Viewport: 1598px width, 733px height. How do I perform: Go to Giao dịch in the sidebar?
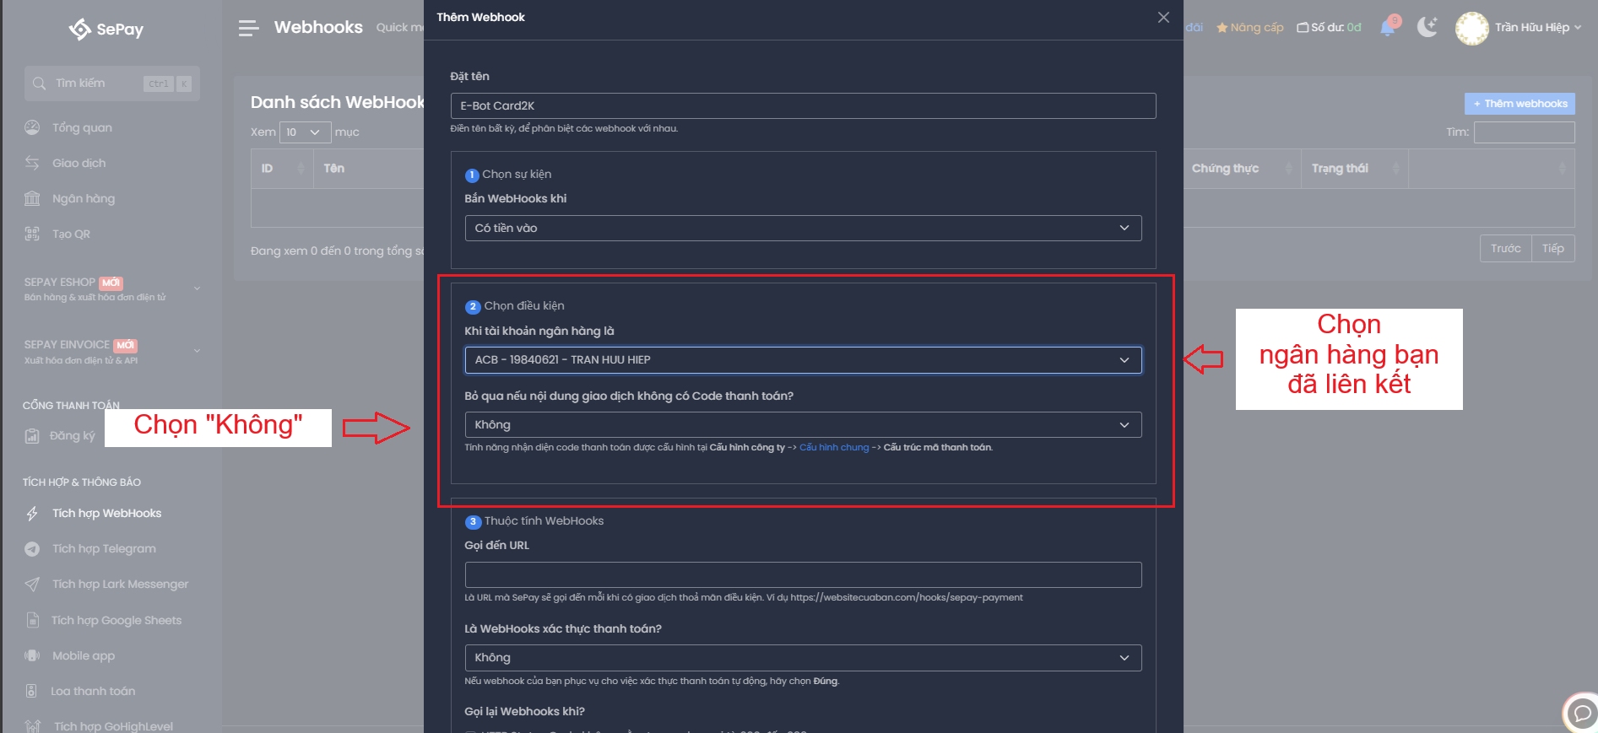79,163
